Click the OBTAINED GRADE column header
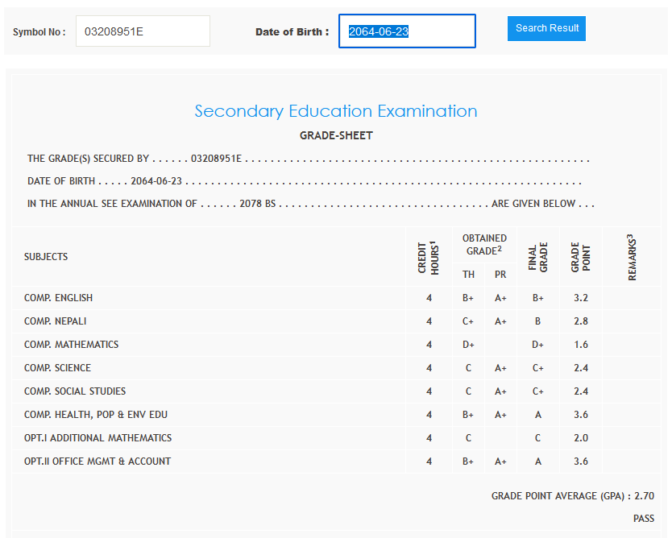Image resolution: width=672 pixels, height=538 pixels. coord(484,244)
